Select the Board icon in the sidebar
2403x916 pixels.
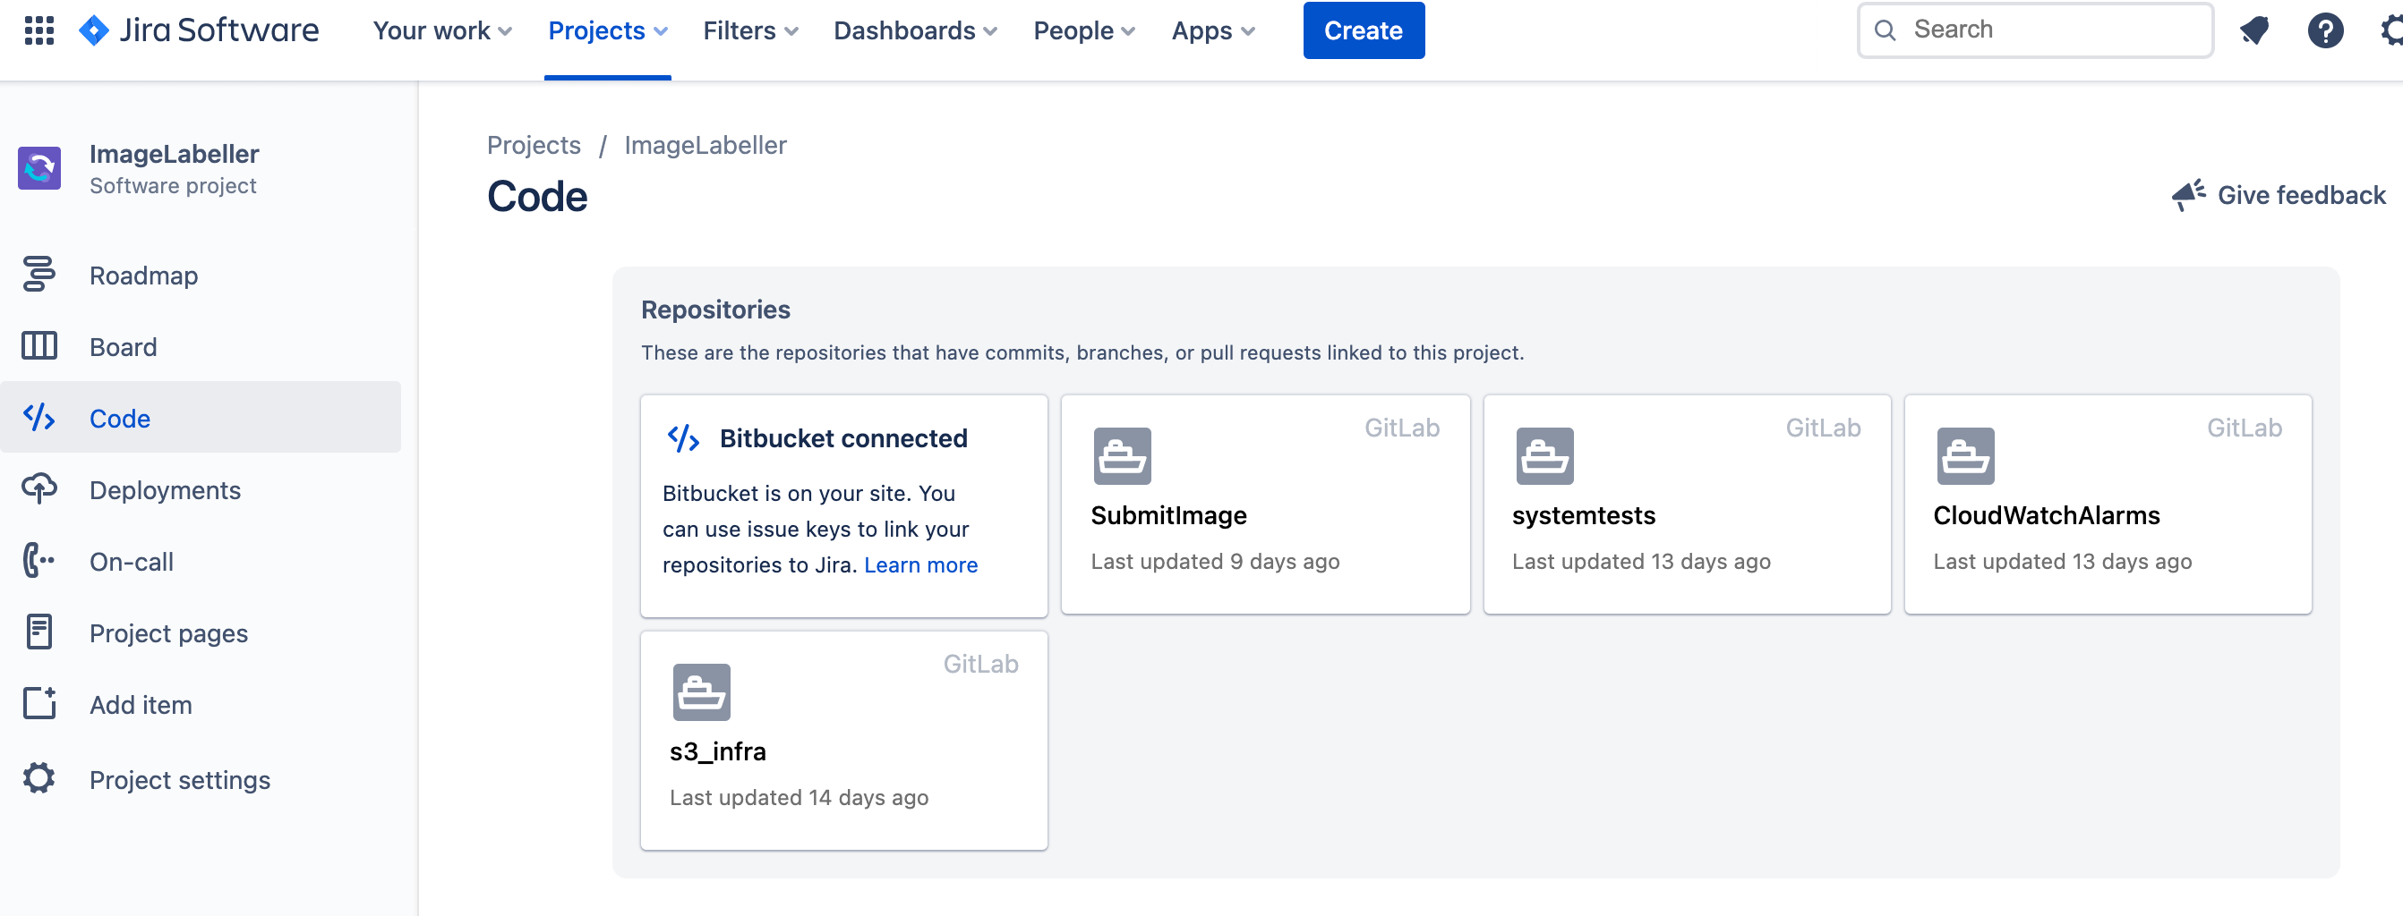coord(39,345)
